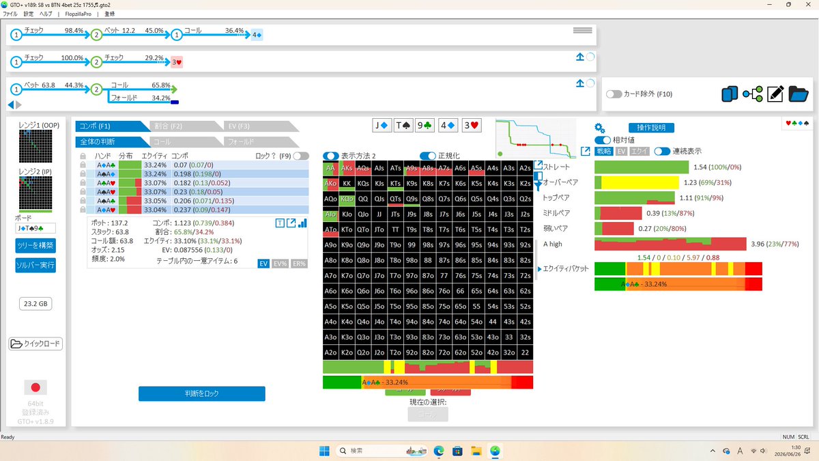Viewport: 819px width, 461px height.
Task: Open the レンジ2 (IP) range thumbnail
Action: tap(35, 194)
